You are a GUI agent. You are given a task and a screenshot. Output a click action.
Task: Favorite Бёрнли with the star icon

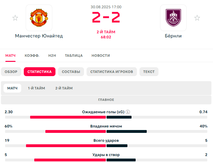pos(197,18)
